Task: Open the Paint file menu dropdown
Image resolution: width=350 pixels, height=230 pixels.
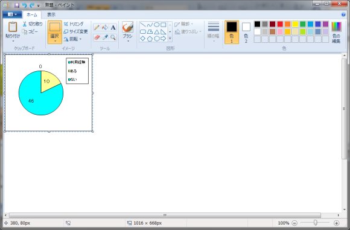Action: pos(12,14)
